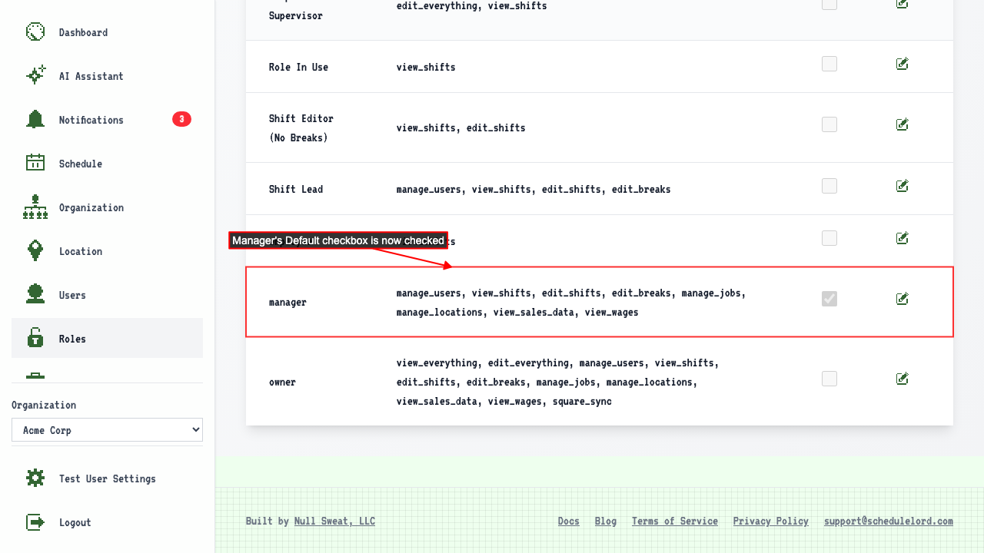The height and width of the screenshot is (553, 984).
Task: Click 'Shift Editor (No Breaks)' role name
Action: click(301, 128)
